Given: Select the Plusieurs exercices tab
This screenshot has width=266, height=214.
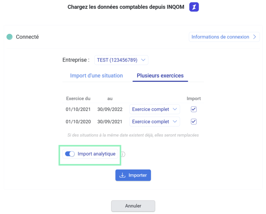Looking at the screenshot, I should [x=160, y=75].
